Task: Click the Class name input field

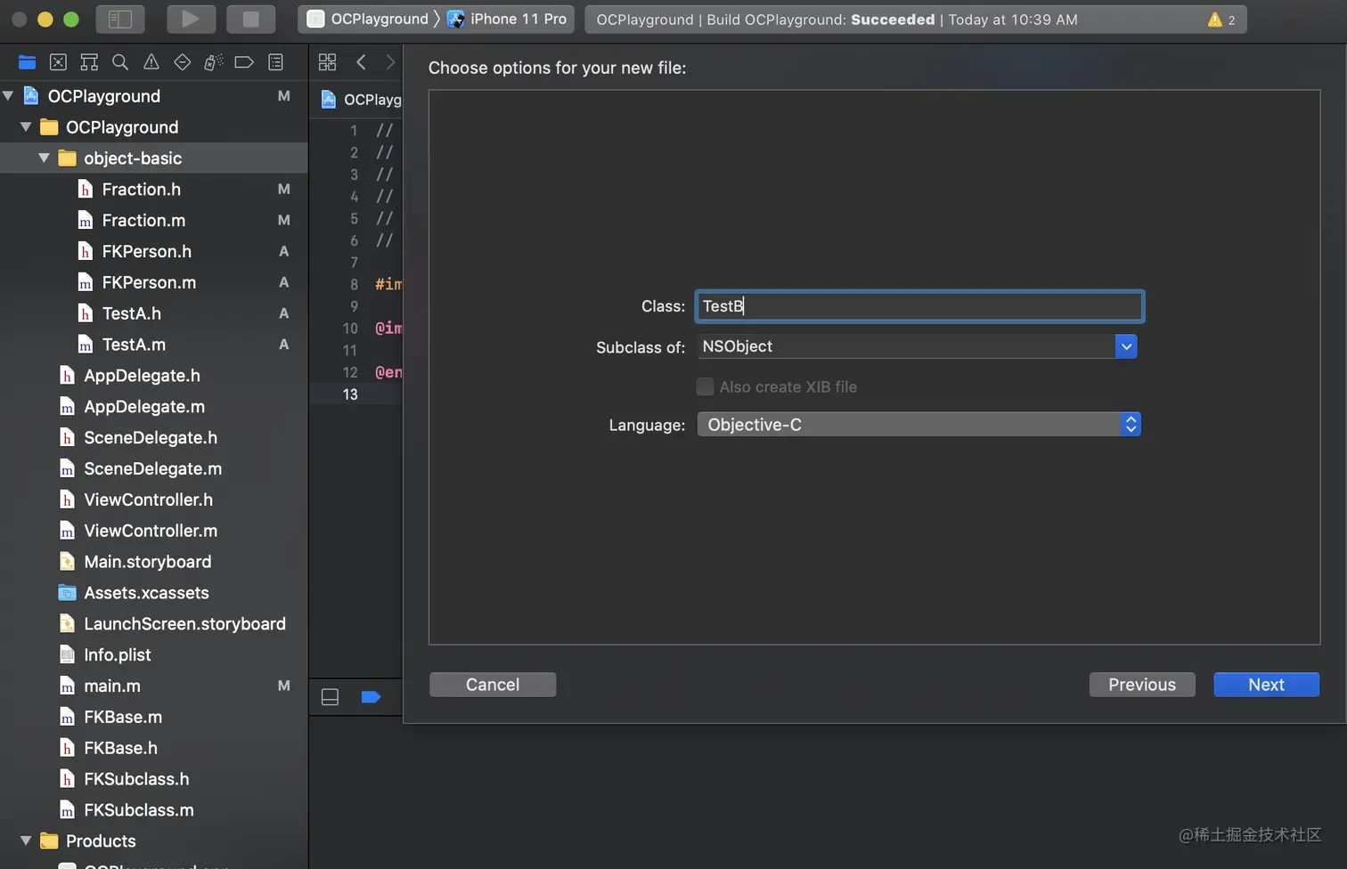Action: [x=919, y=306]
